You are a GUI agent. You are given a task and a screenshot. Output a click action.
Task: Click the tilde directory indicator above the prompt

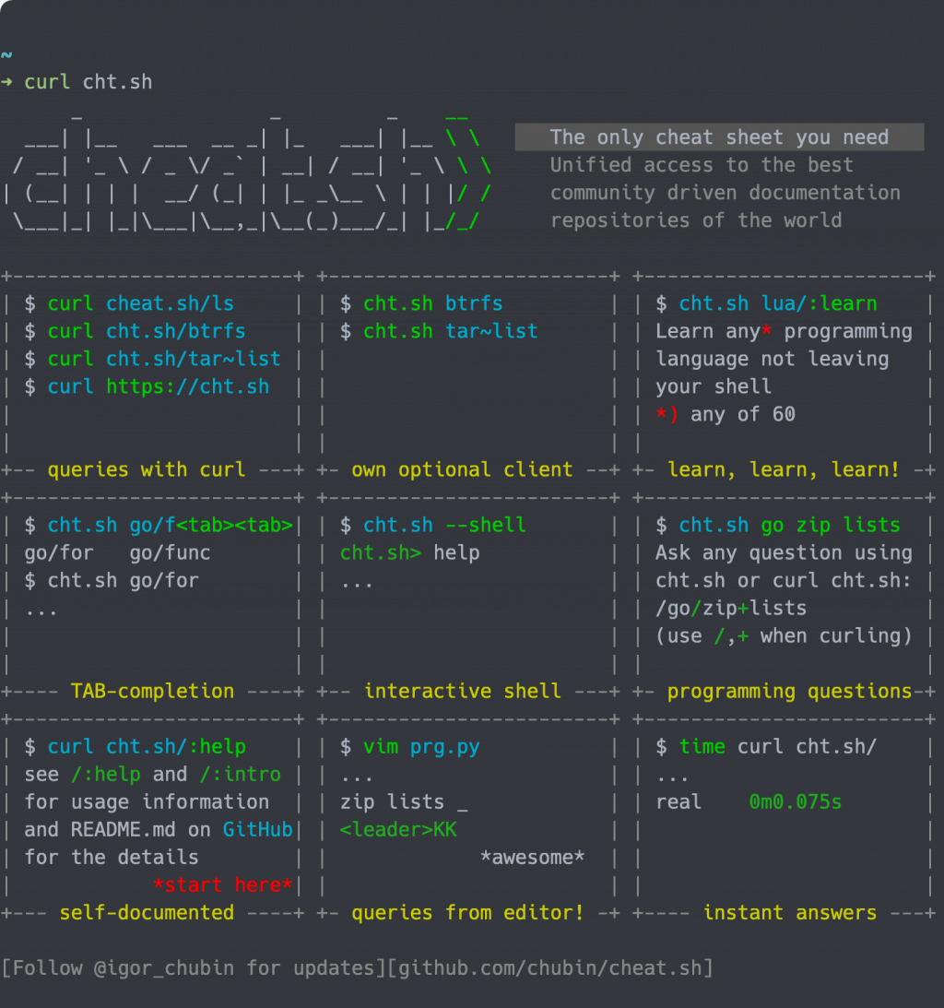click(x=6, y=54)
